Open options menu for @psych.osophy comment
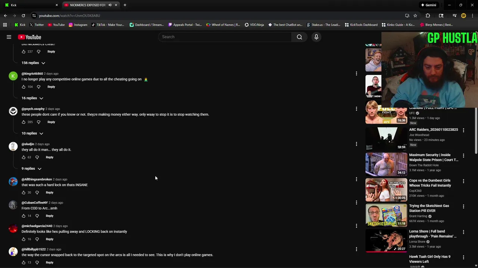The height and width of the screenshot is (268, 478). click(x=356, y=109)
